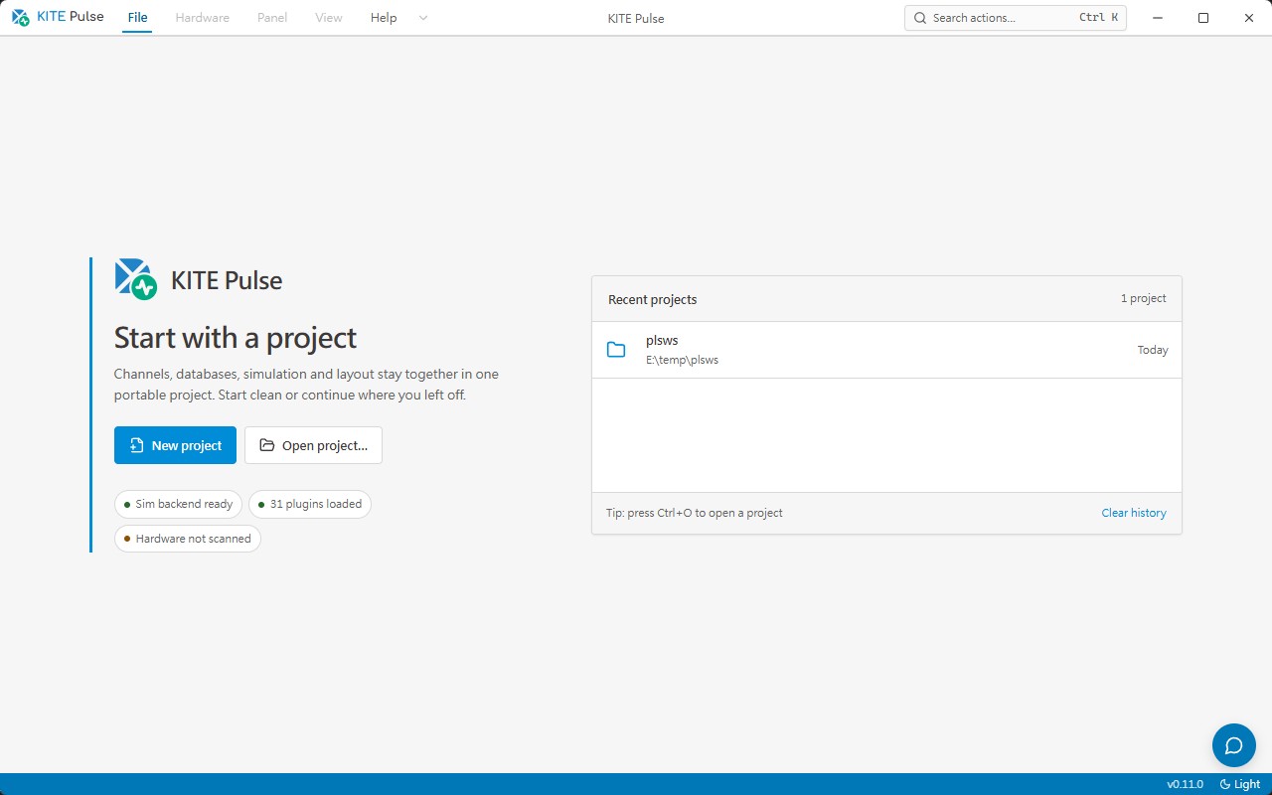Viewport: 1272px width, 795px height.
Task: Open the plsws recent project
Action: (886, 350)
